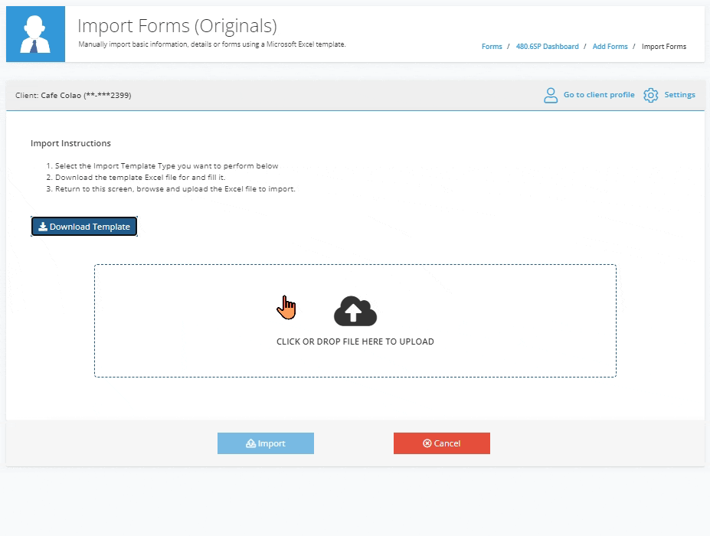Click the Settings gear icon

point(651,95)
